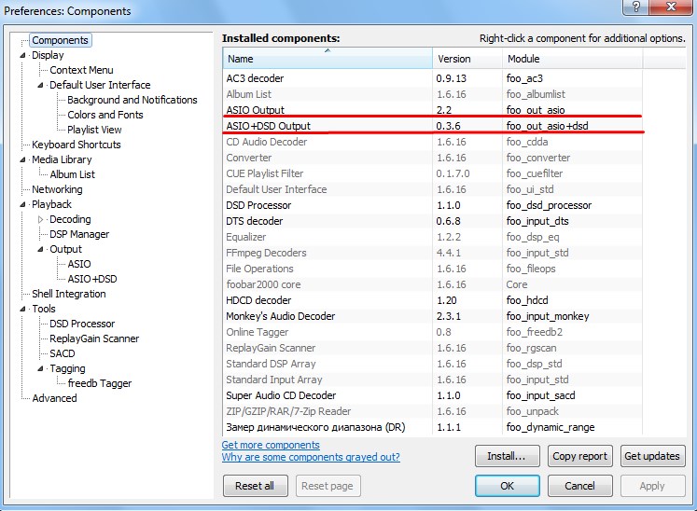Collapse the Output tree node
697x511 pixels.
click(40, 250)
